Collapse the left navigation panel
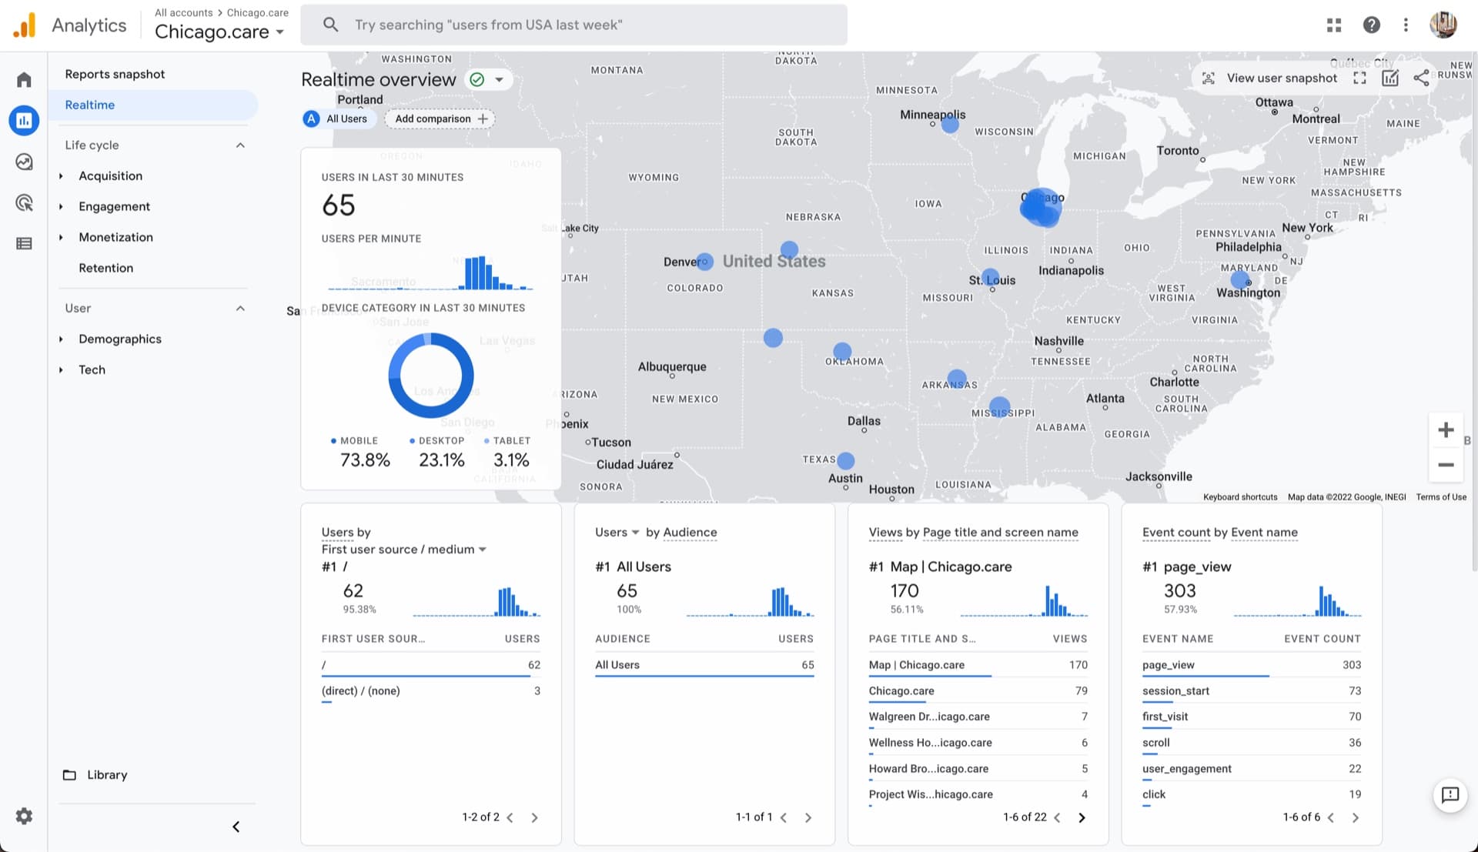 point(236,827)
